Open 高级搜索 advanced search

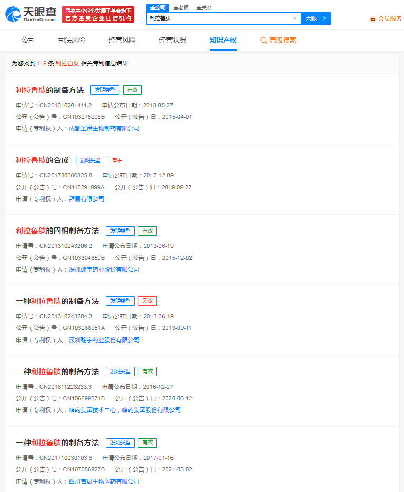point(282,40)
